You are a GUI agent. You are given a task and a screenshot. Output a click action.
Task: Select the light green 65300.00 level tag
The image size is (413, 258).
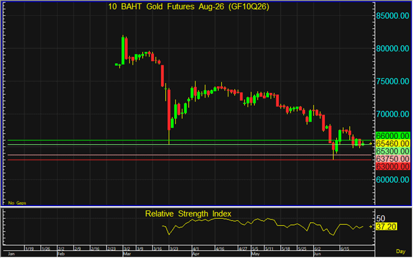(x=393, y=152)
